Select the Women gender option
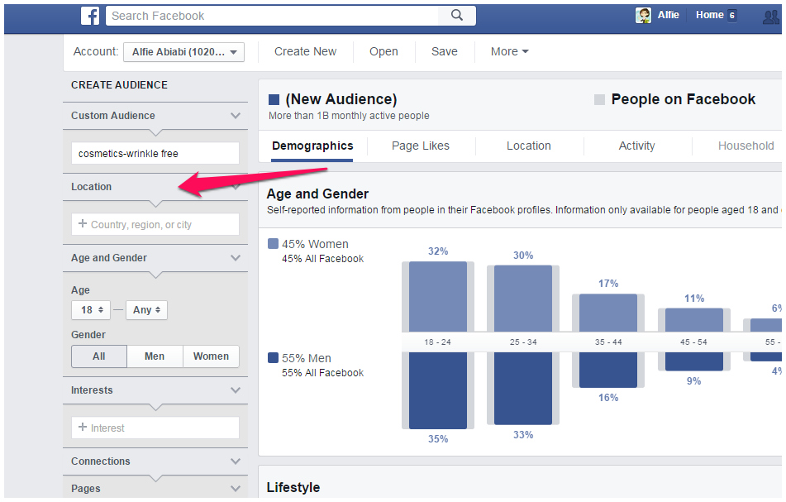The height and width of the screenshot is (502, 786). point(211,356)
